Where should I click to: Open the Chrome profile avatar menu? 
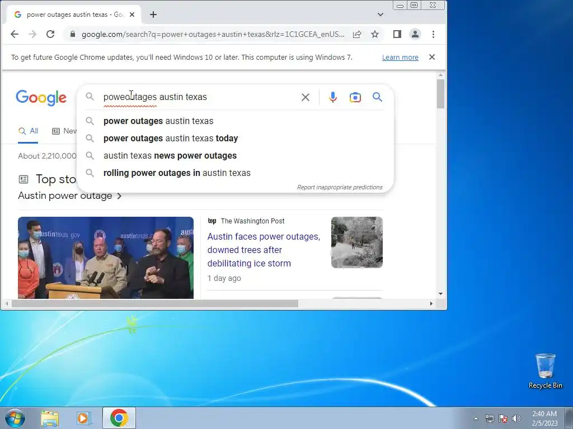415,34
